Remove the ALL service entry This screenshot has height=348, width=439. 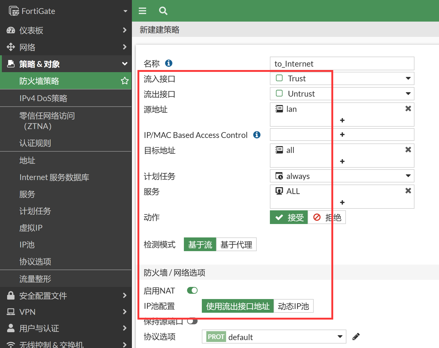(x=408, y=191)
